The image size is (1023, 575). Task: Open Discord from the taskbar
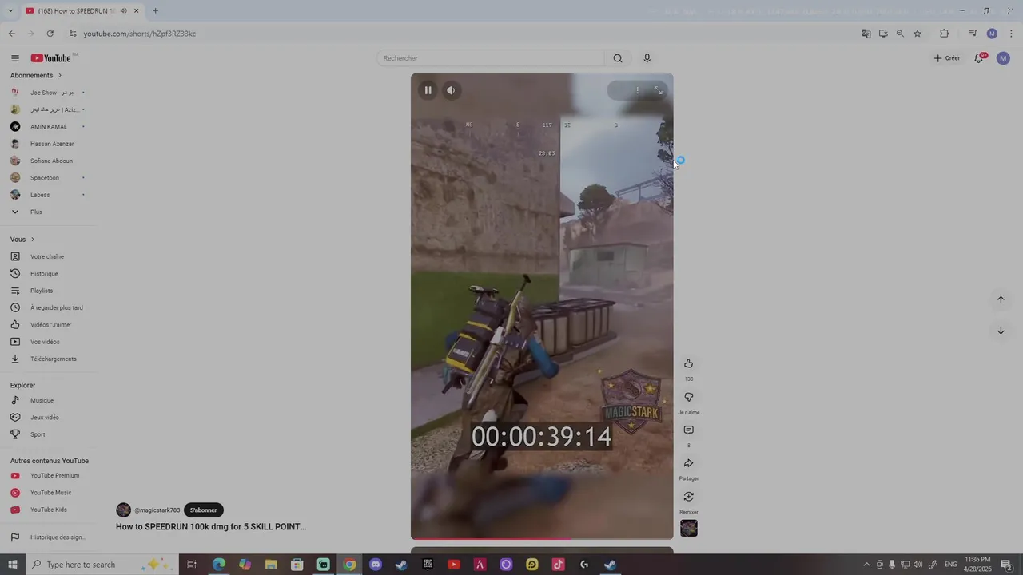[376, 565]
